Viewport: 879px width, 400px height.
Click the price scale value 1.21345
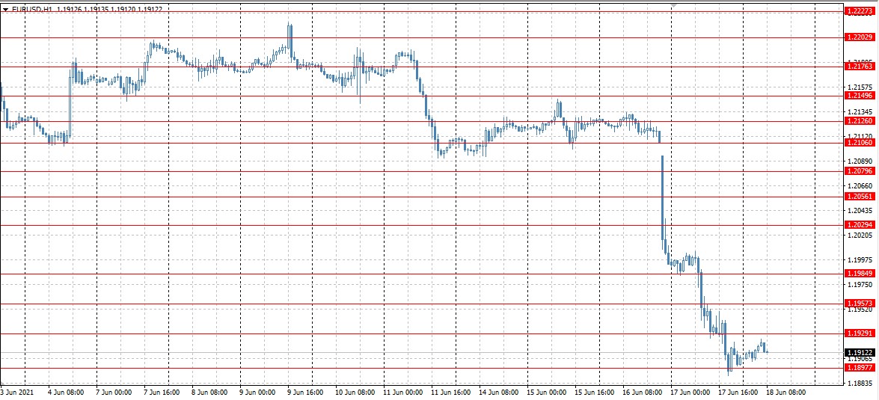click(860, 112)
